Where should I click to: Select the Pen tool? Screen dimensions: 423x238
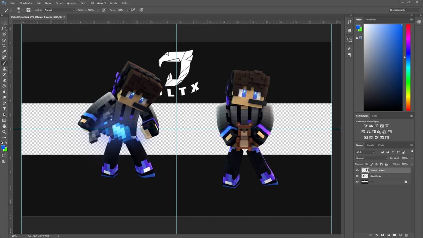[x=4, y=103]
